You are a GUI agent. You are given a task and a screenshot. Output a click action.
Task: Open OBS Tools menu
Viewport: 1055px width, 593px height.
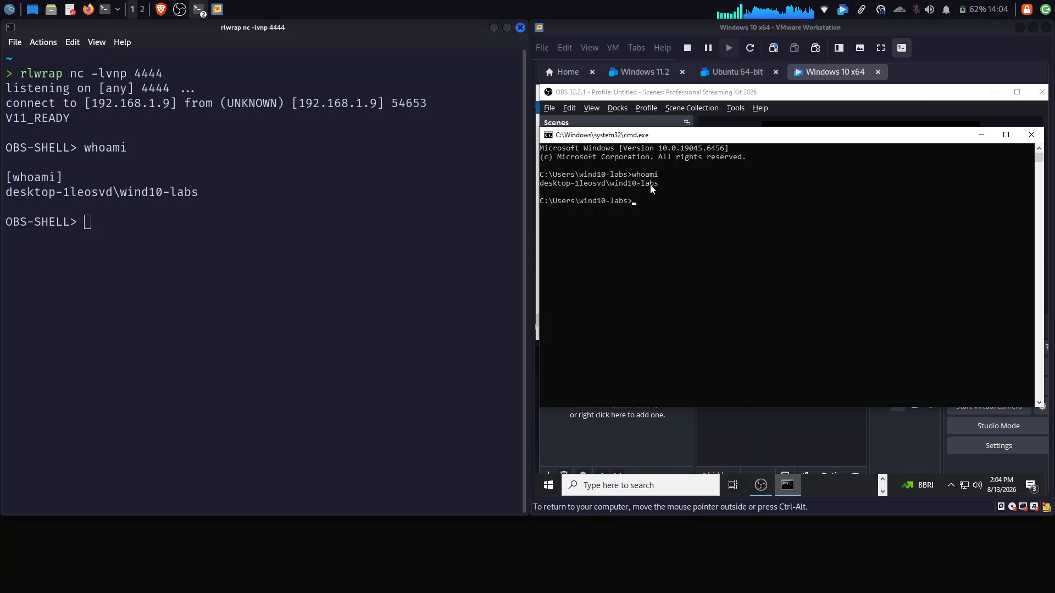735,108
